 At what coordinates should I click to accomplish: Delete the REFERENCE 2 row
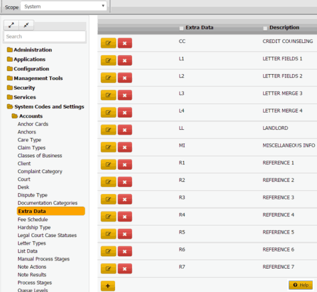125,182
